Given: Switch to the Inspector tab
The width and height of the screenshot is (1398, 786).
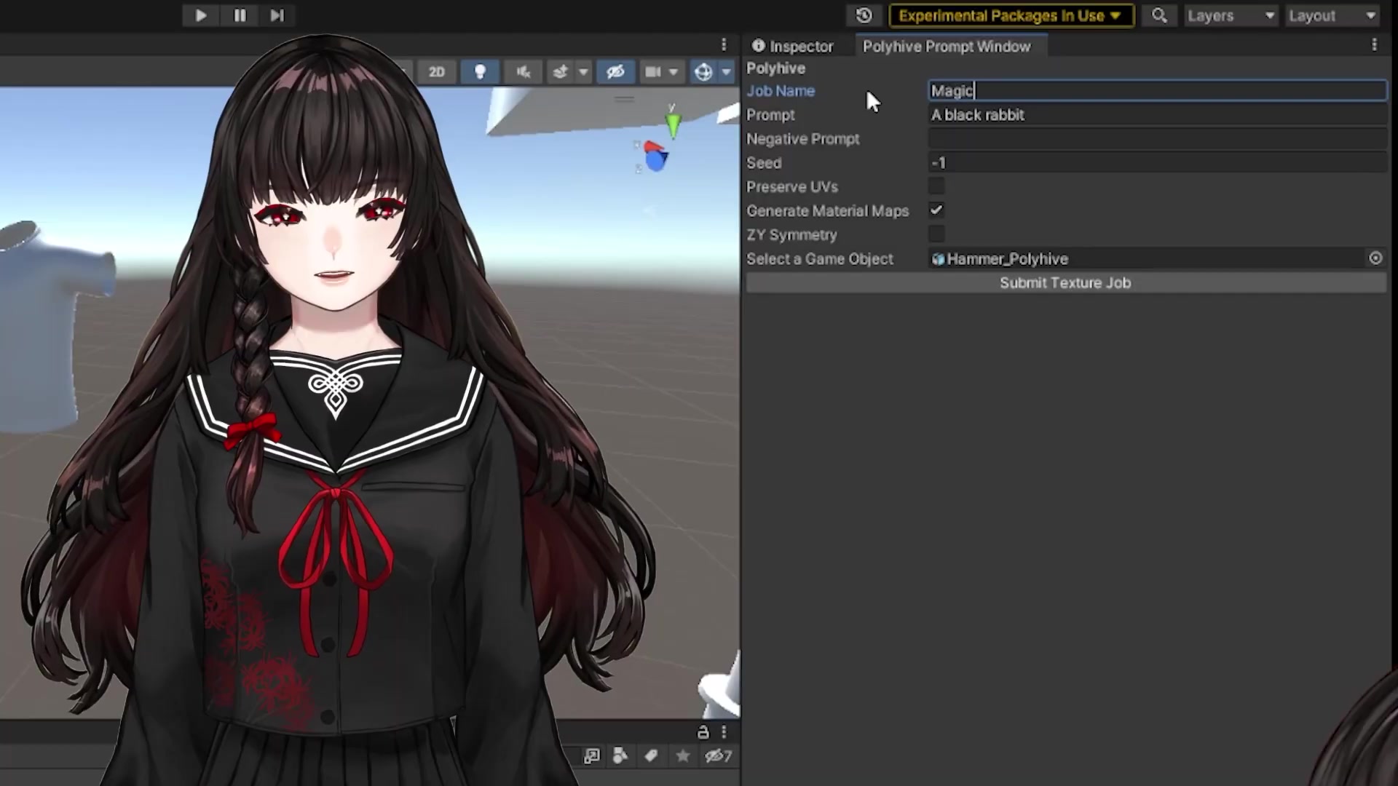Looking at the screenshot, I should [793, 46].
